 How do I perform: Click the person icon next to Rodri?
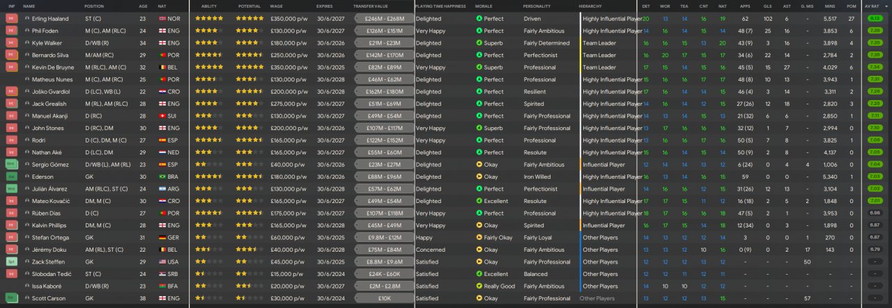click(x=27, y=140)
